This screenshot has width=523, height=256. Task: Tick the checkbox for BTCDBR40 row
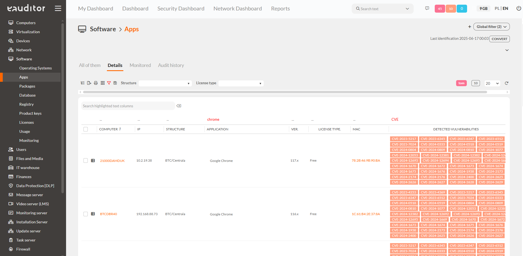pos(86,214)
